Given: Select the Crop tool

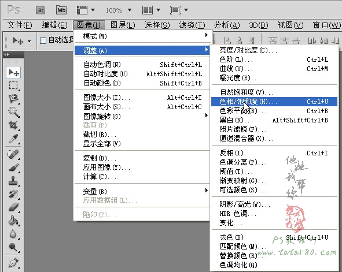Looking at the screenshot, I should 13,125.
